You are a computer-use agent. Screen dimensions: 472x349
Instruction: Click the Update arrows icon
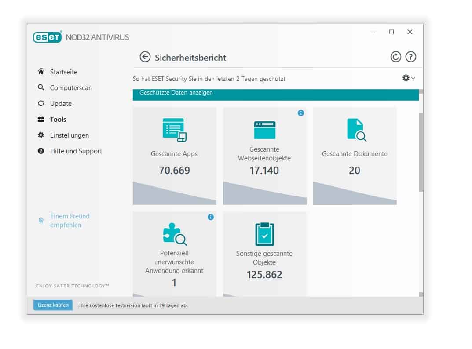[41, 103]
